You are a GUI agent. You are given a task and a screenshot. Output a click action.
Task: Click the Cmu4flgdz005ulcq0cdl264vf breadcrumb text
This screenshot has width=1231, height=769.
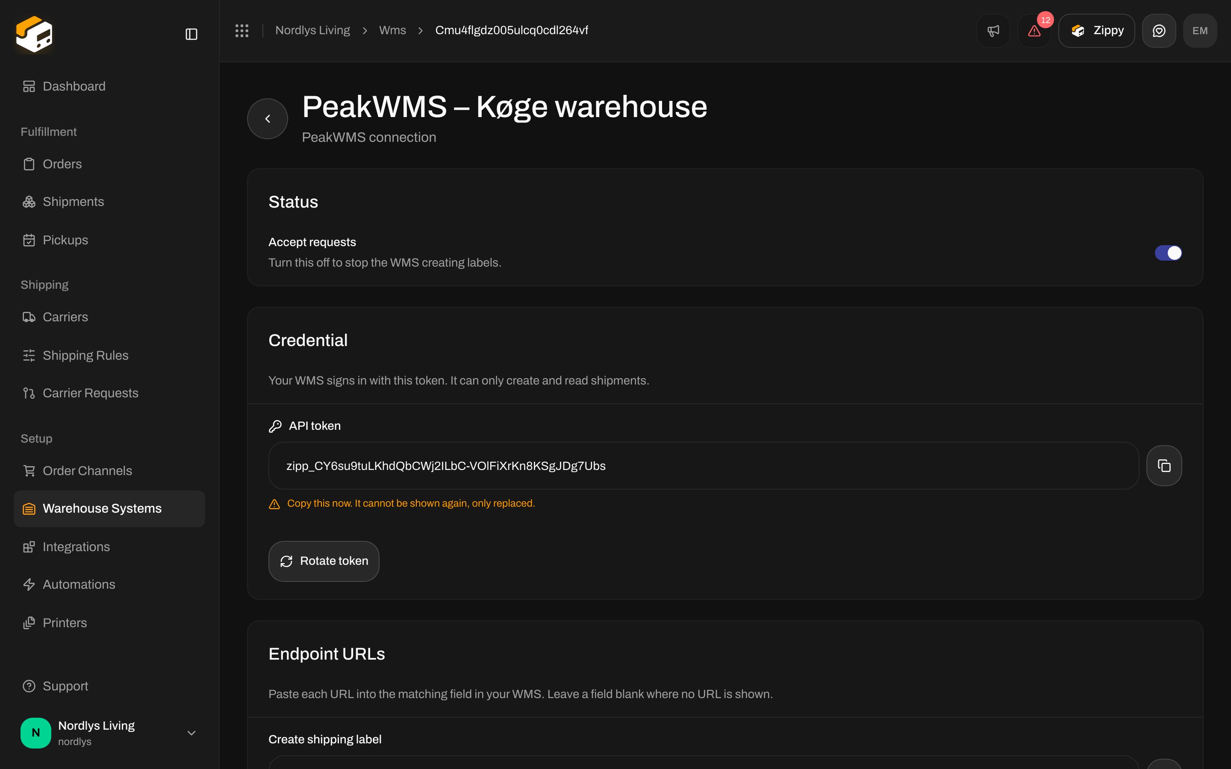click(512, 30)
